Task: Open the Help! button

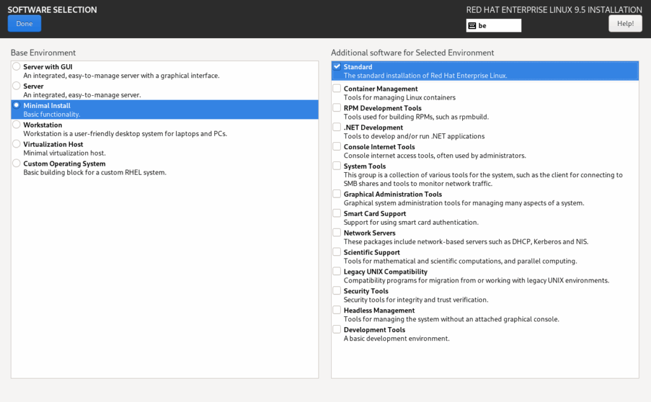Action: pyautogui.click(x=624, y=23)
